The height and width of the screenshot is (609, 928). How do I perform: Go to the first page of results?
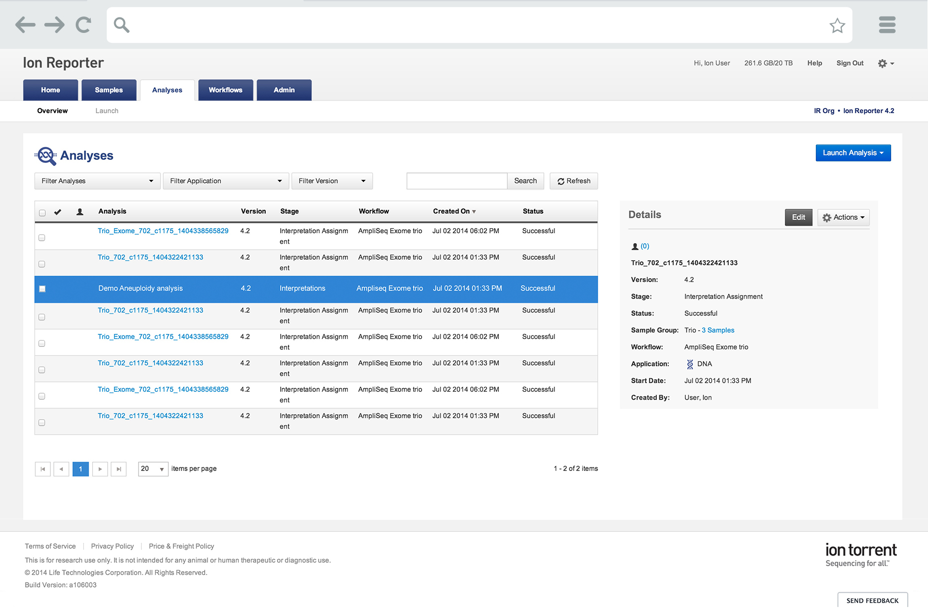[x=43, y=469]
